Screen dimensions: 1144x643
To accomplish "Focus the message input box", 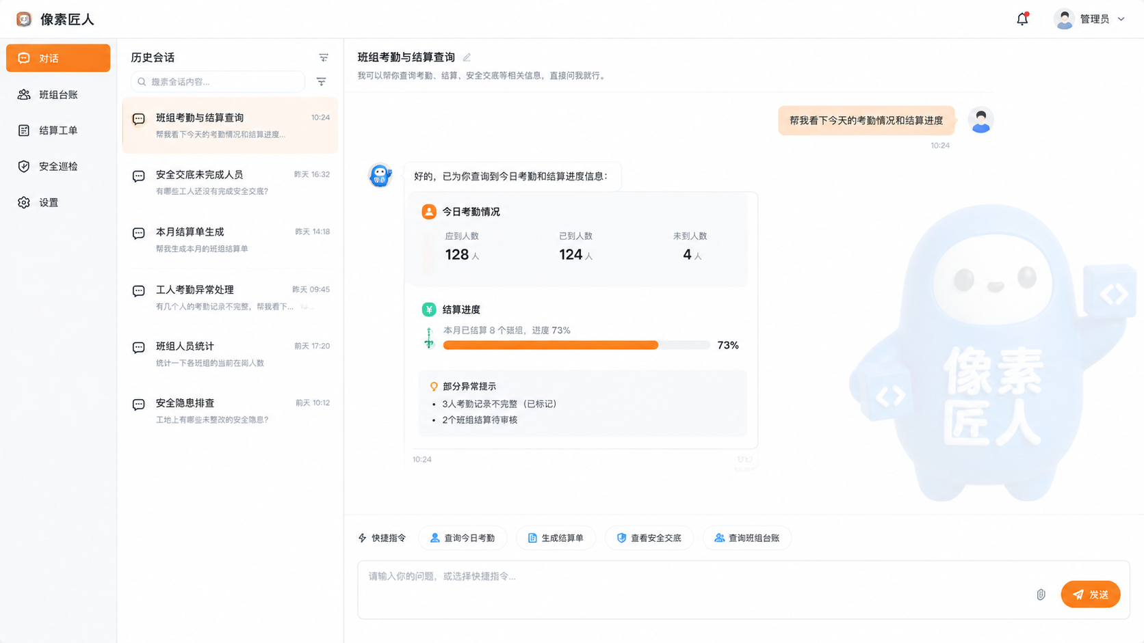I will point(743,590).
